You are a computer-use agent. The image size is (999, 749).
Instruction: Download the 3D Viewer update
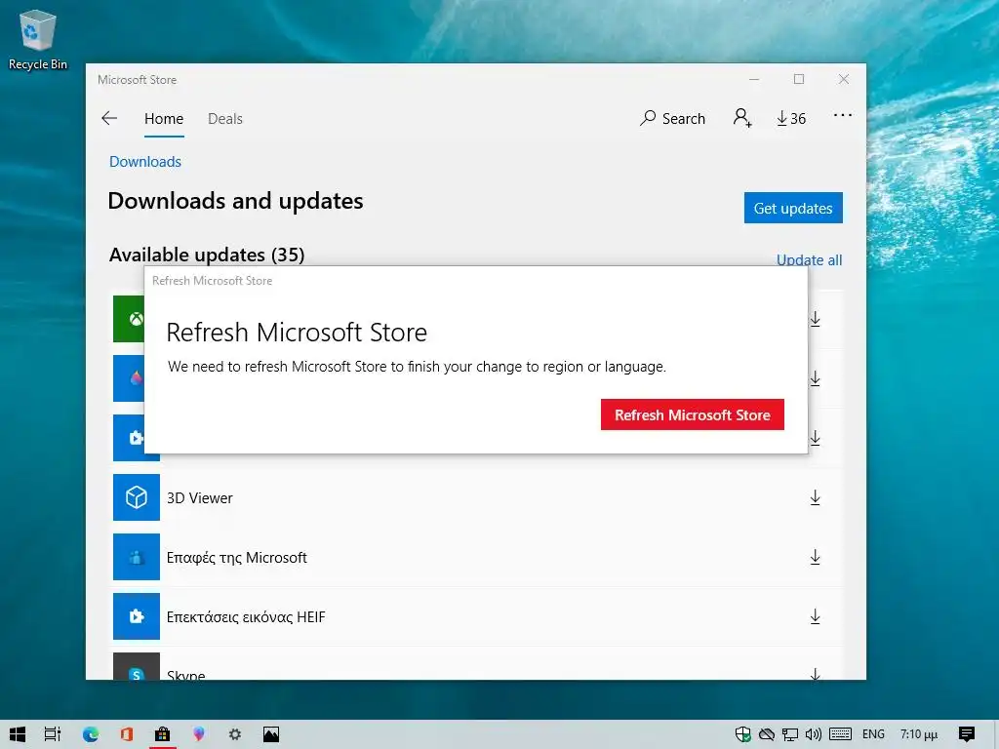click(815, 498)
